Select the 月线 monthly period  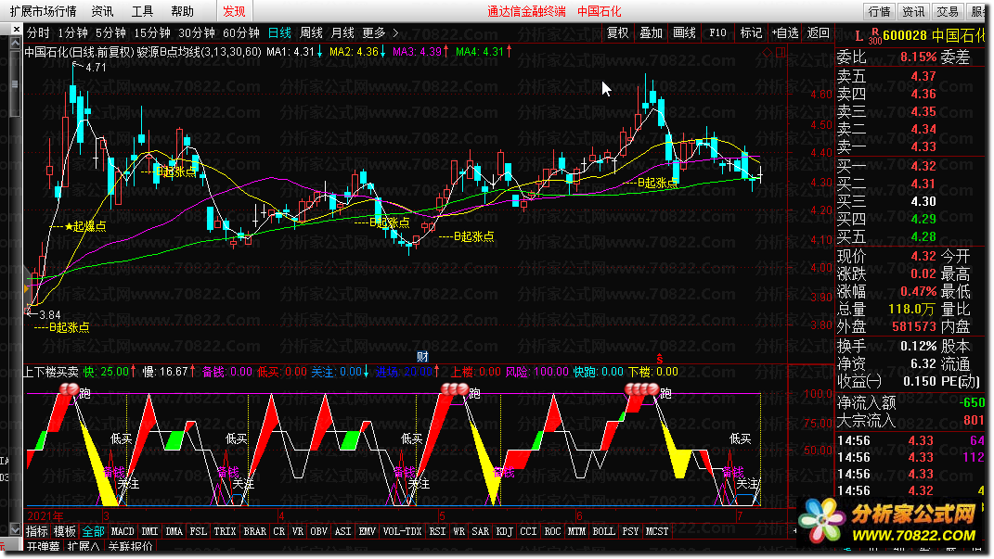[x=343, y=33]
